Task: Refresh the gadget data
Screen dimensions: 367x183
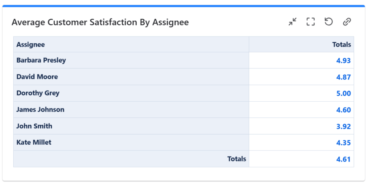Action: pos(328,22)
